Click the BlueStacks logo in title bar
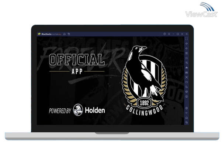This screenshot has width=222, height=153. click(x=39, y=34)
